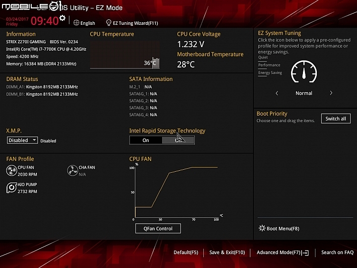Click the right arrow to next tuning profile
This screenshot has width=357, height=268.
[331, 93]
